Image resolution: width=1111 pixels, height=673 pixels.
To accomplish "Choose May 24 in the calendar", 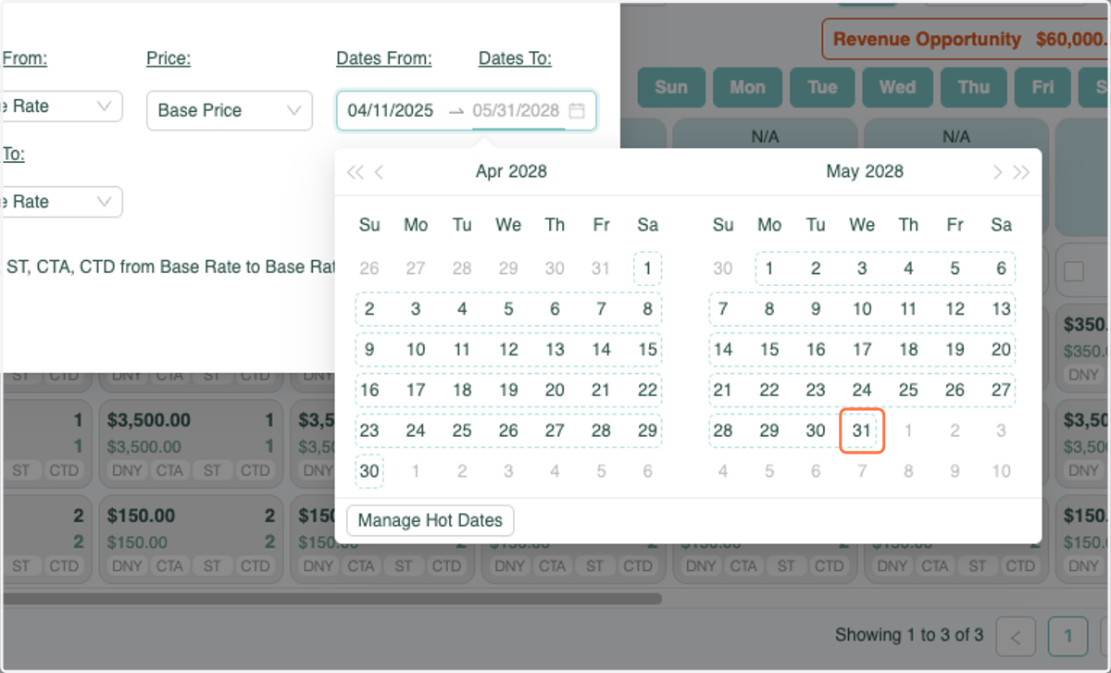I will click(x=862, y=391).
